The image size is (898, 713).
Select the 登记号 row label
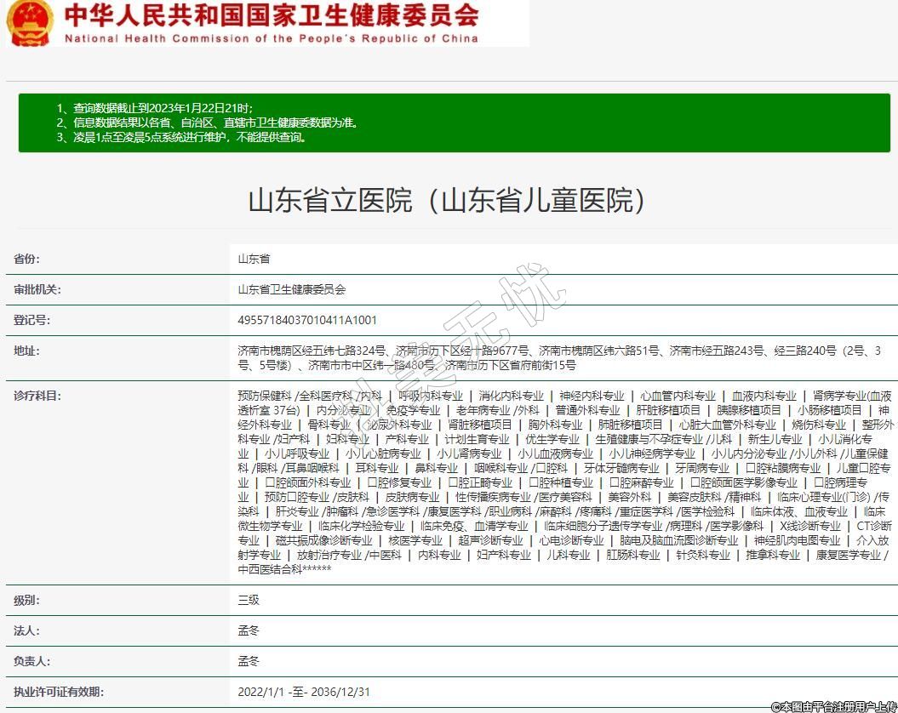tap(31, 320)
